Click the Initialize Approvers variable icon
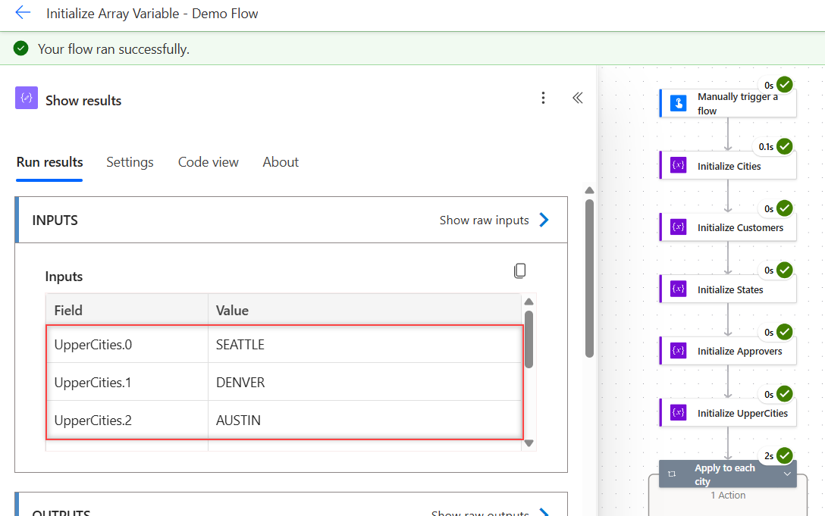The width and height of the screenshot is (825, 516). coord(678,350)
